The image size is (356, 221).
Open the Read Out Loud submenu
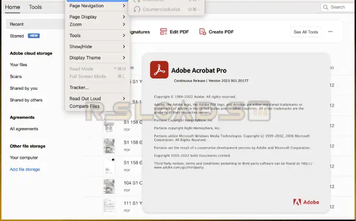point(97,98)
